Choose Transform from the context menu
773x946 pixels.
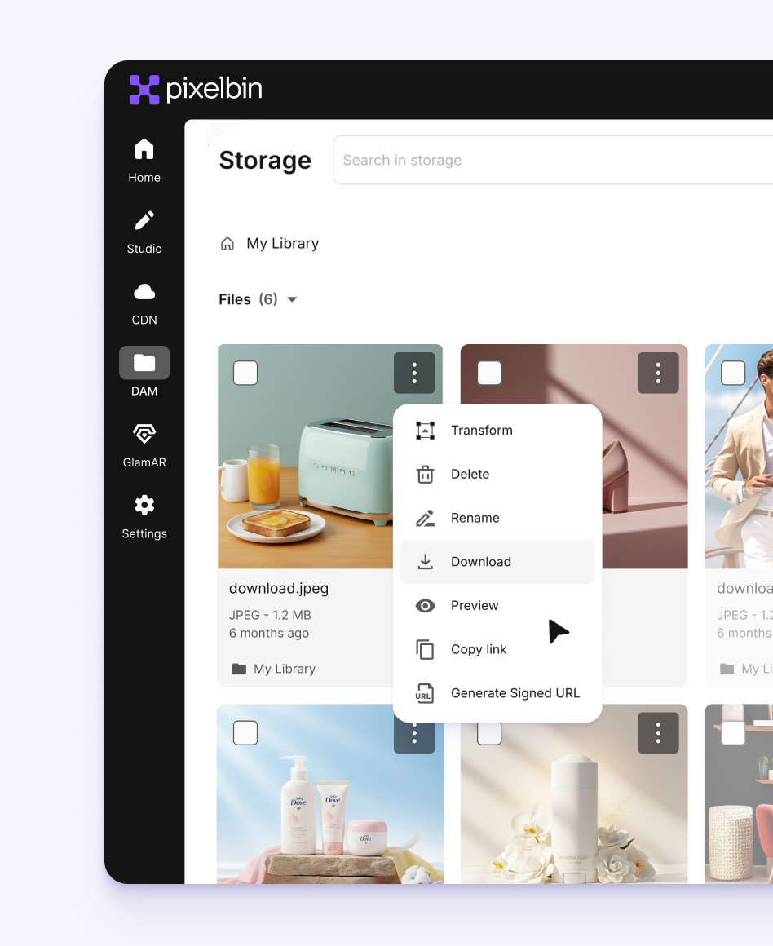(x=497, y=430)
